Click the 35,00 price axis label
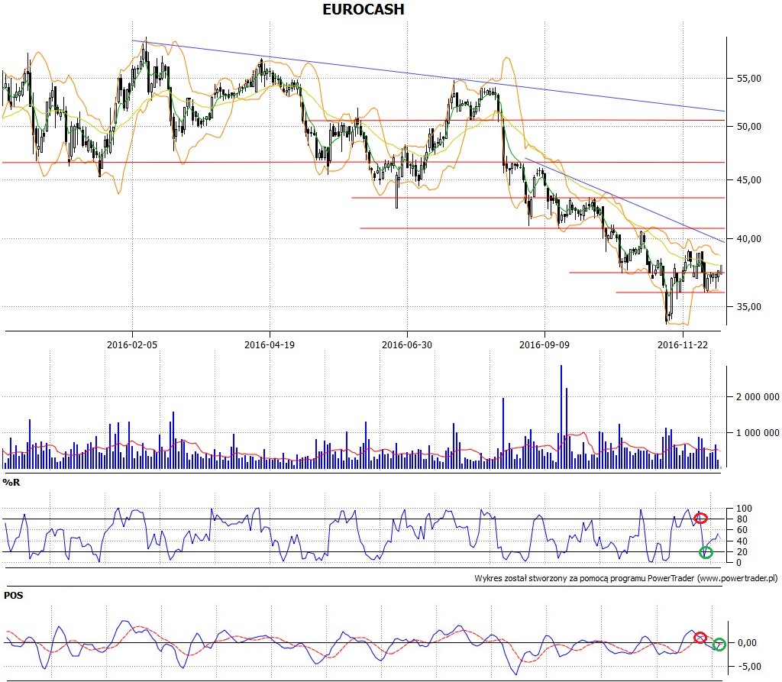This screenshot has width=782, height=682. click(749, 307)
